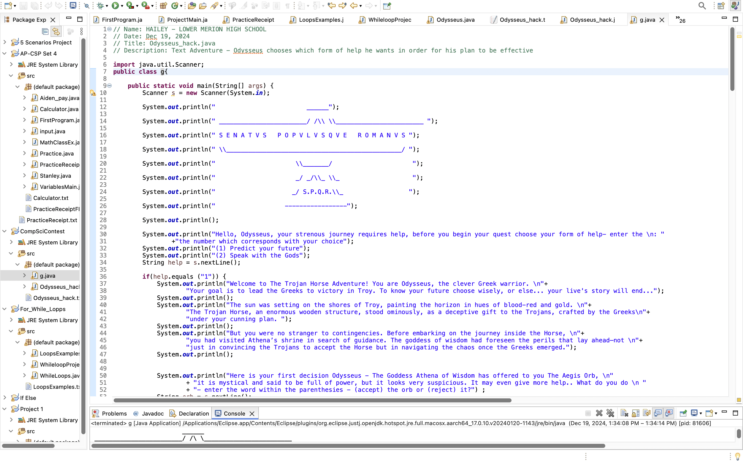
Task: Toggle Link with Editor in Package Explorer
Action: pos(56,32)
